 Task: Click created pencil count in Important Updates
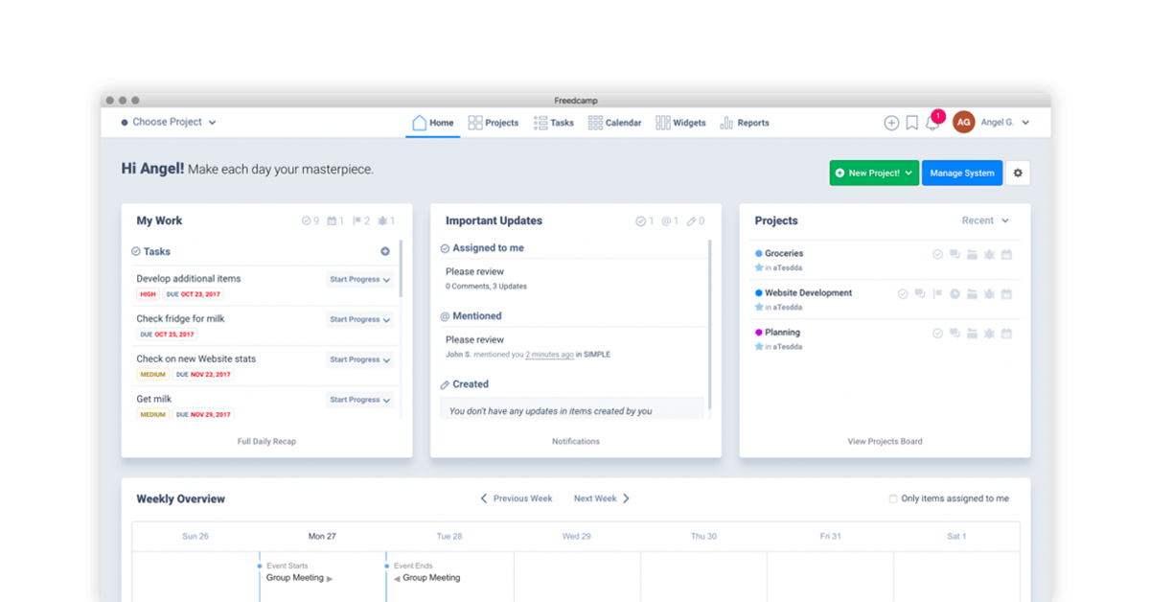[x=696, y=220]
